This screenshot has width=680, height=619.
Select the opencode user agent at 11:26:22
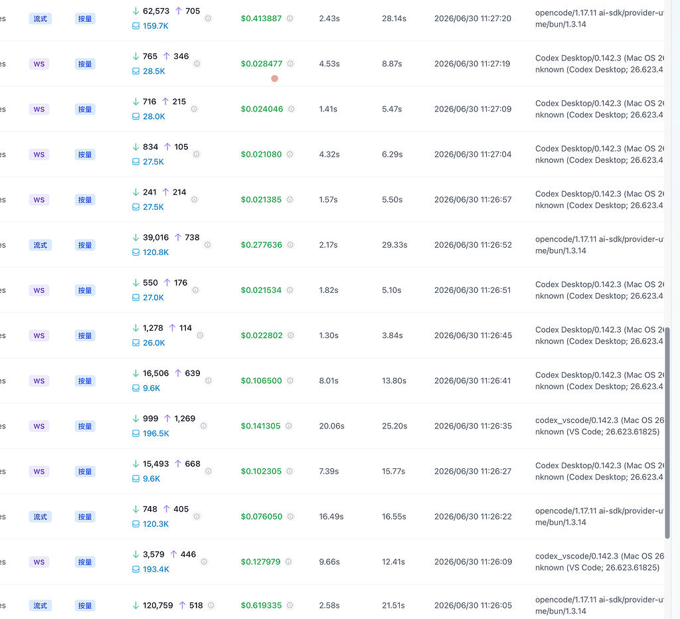click(600, 517)
